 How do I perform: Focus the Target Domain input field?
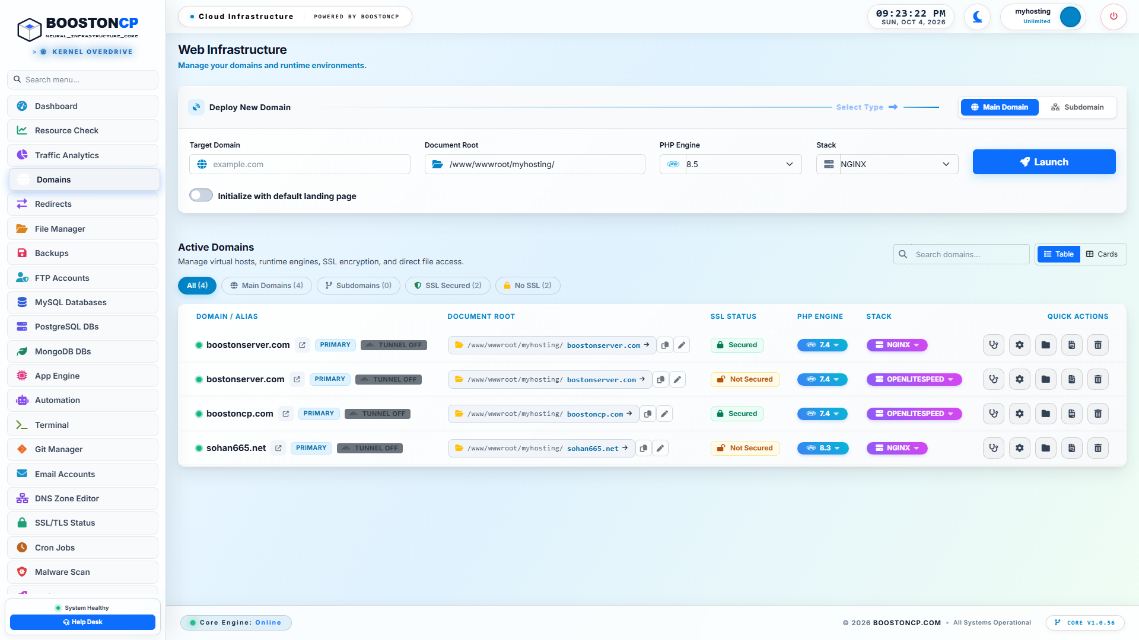[x=300, y=164]
